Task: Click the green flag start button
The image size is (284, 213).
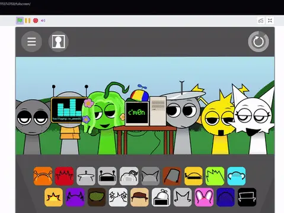Action: tap(20, 21)
